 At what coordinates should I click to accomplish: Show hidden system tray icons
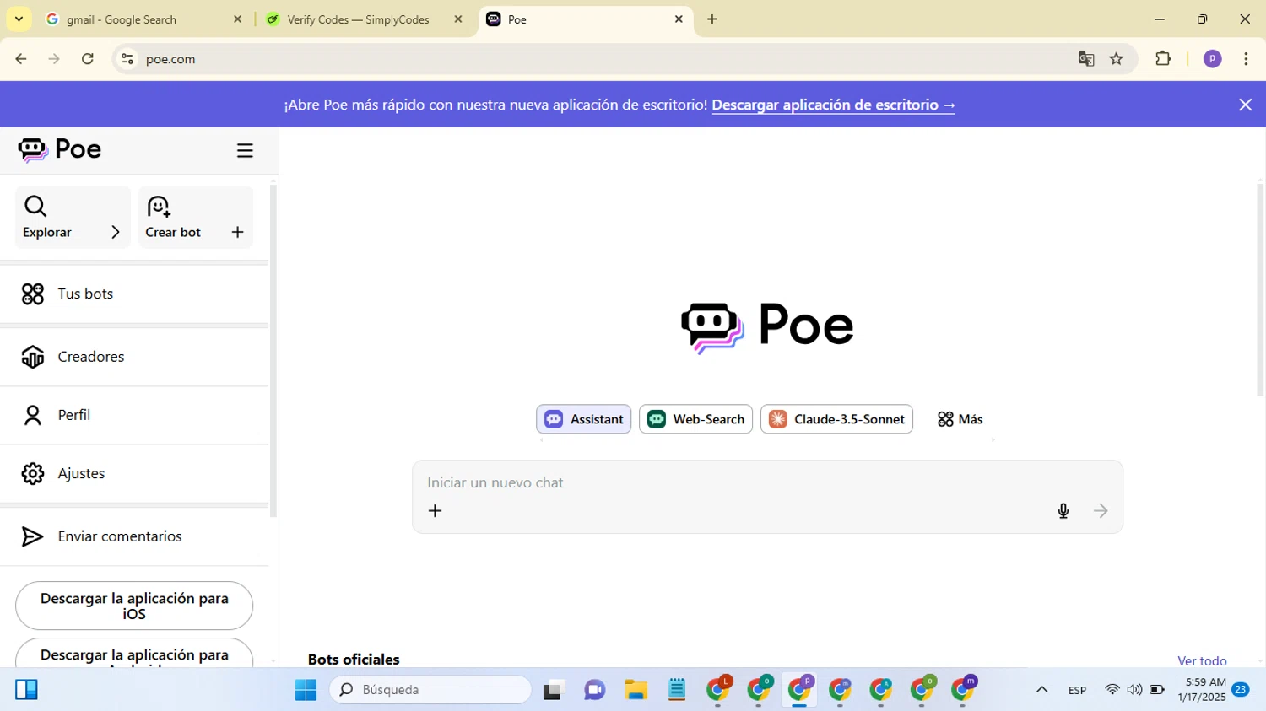tap(1041, 690)
